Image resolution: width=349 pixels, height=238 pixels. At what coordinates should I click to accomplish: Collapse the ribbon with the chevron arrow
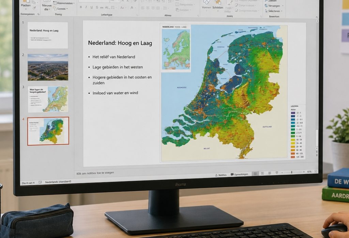click(317, 17)
